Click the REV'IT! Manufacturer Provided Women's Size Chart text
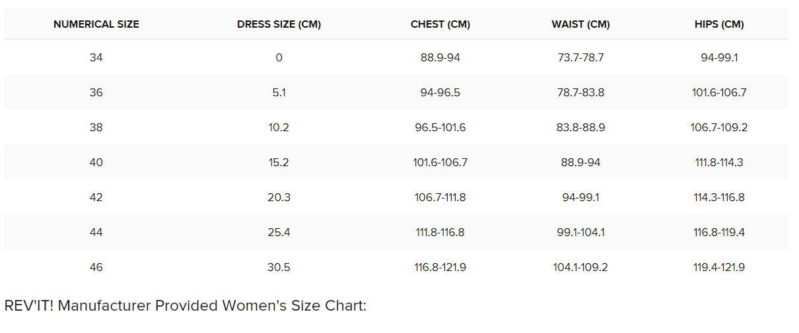Viewport: 799px width, 333px height. coord(185,306)
